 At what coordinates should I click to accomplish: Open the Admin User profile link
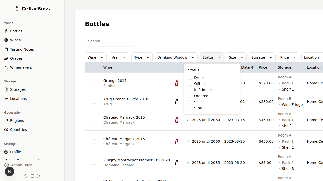(x=21, y=165)
